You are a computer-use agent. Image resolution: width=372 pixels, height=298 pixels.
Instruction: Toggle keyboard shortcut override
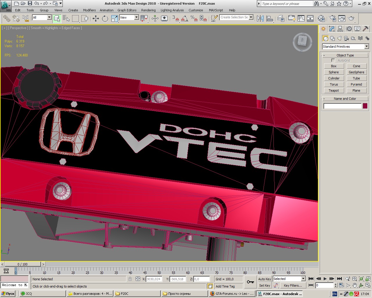click(x=164, y=19)
